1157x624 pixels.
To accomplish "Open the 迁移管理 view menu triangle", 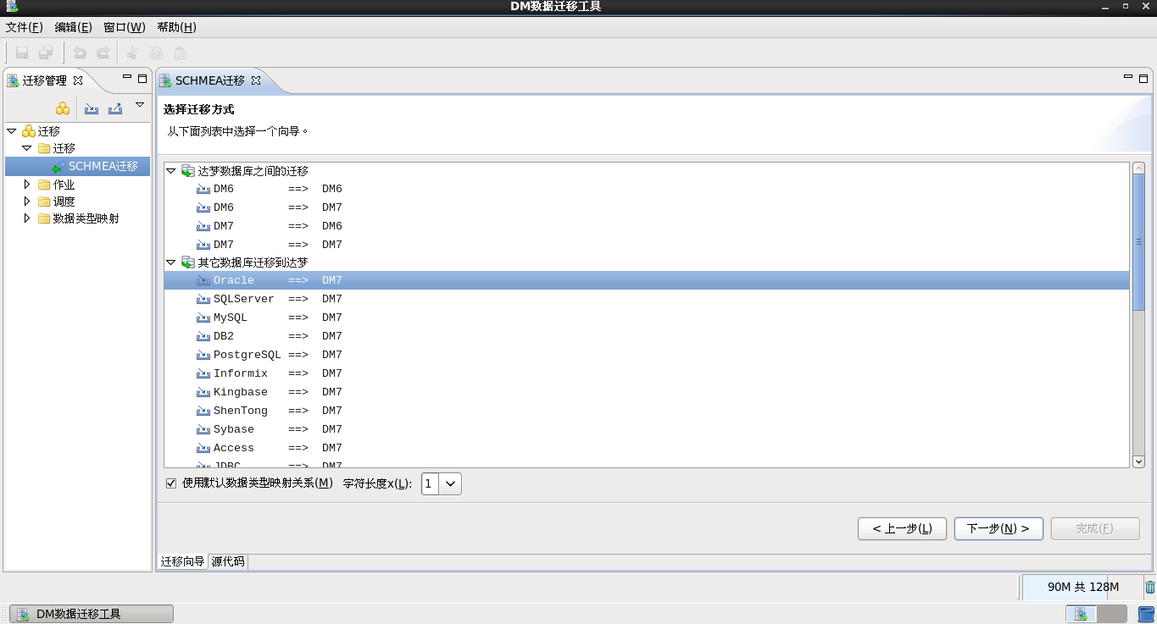I will (140, 105).
